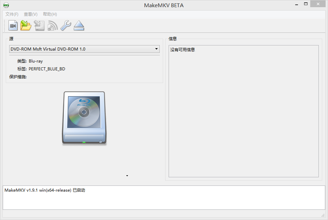This screenshot has height=220, width=328.
Task: Click the toolbar drag handle grip
Action: click(5, 26)
